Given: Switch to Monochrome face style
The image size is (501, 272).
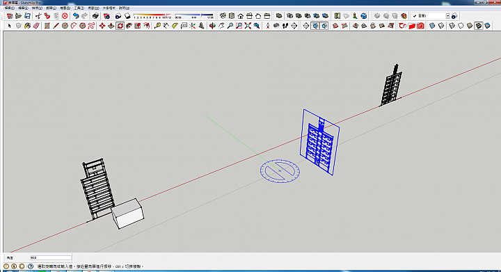Looking at the screenshot, I should pos(488,26).
